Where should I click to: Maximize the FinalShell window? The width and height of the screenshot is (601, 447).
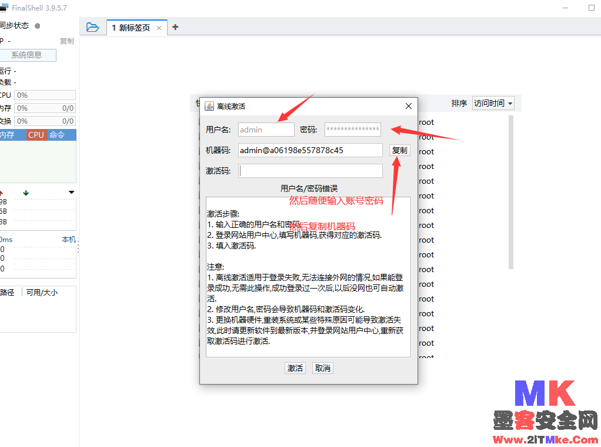pyautogui.click(x=592, y=8)
